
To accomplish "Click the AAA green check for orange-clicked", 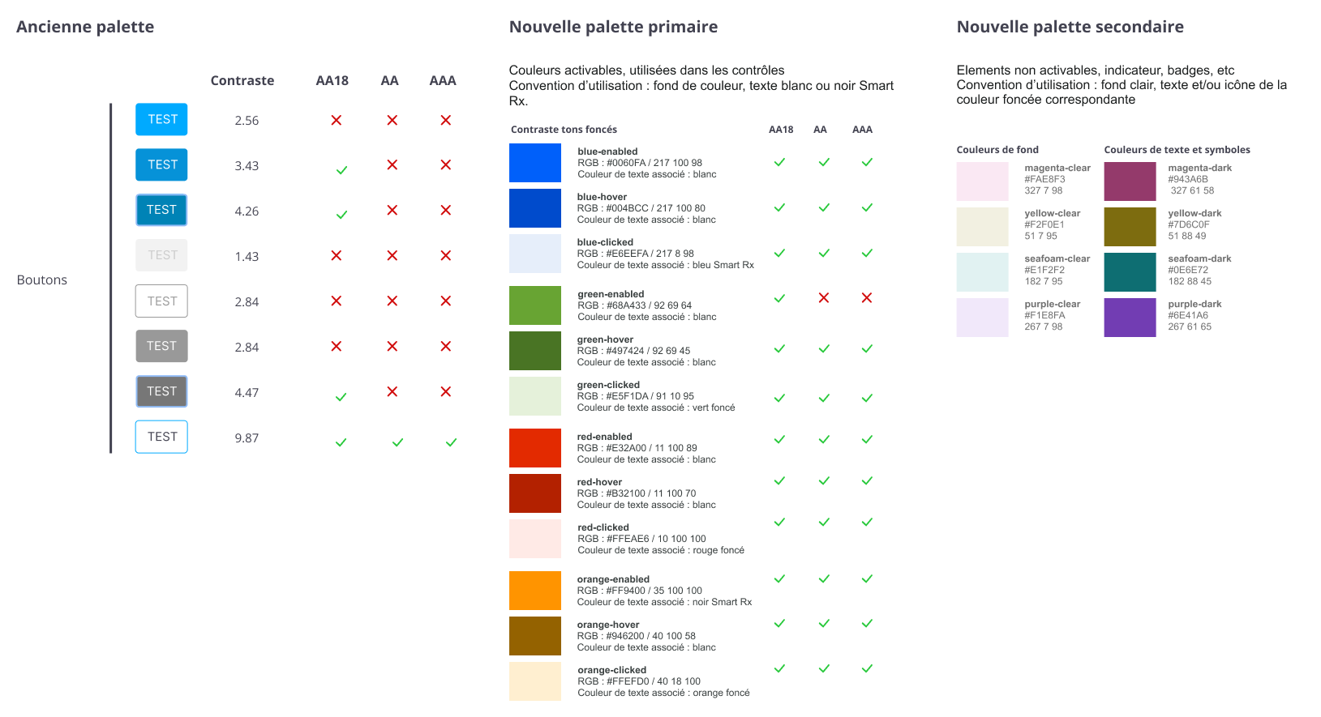I will (x=866, y=668).
